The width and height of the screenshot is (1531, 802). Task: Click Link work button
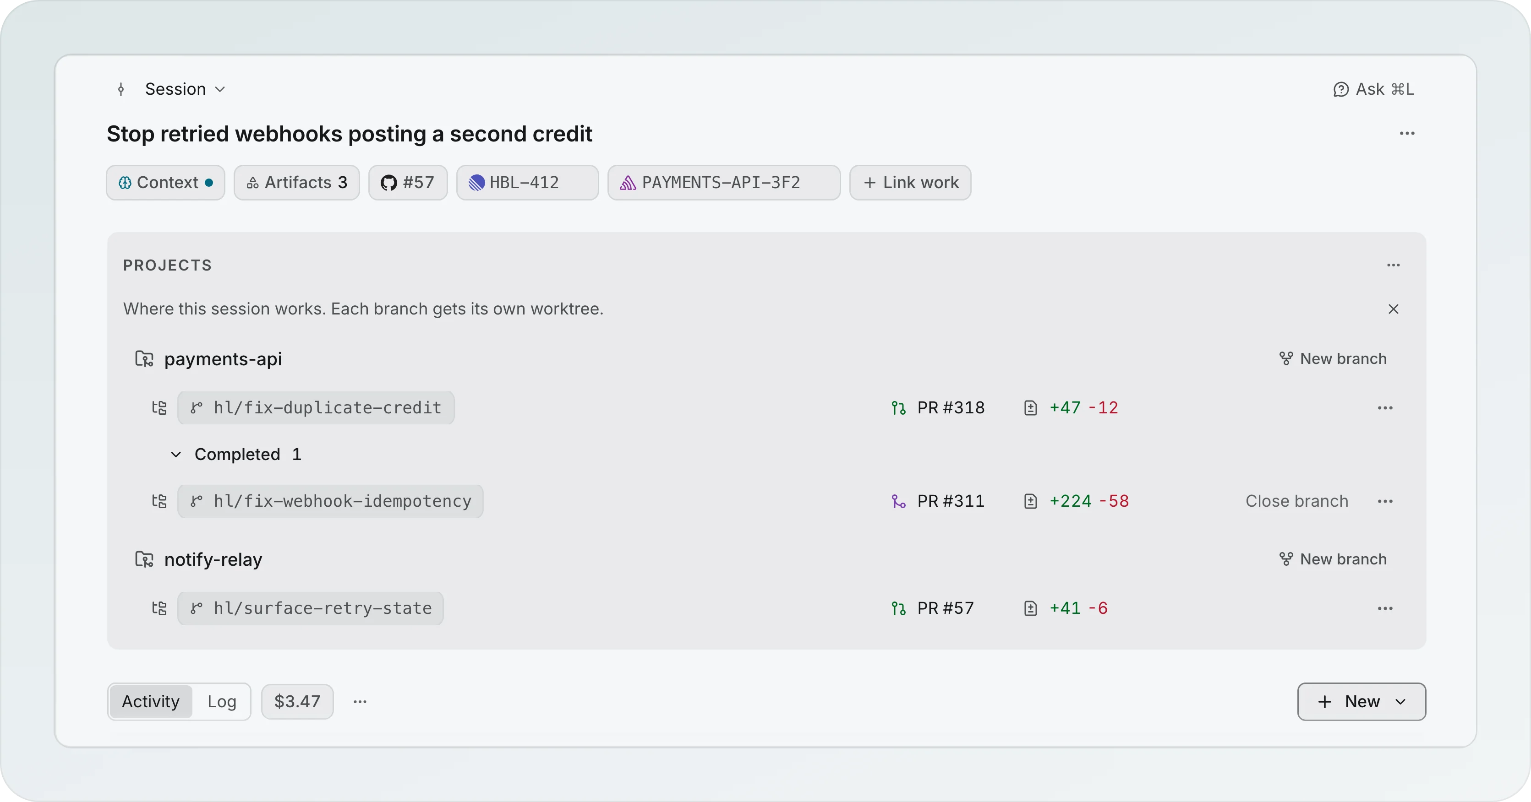(911, 182)
